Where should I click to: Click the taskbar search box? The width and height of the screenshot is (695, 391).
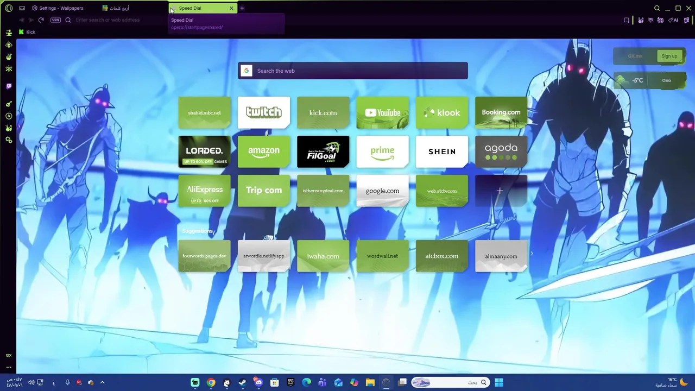[x=450, y=383]
